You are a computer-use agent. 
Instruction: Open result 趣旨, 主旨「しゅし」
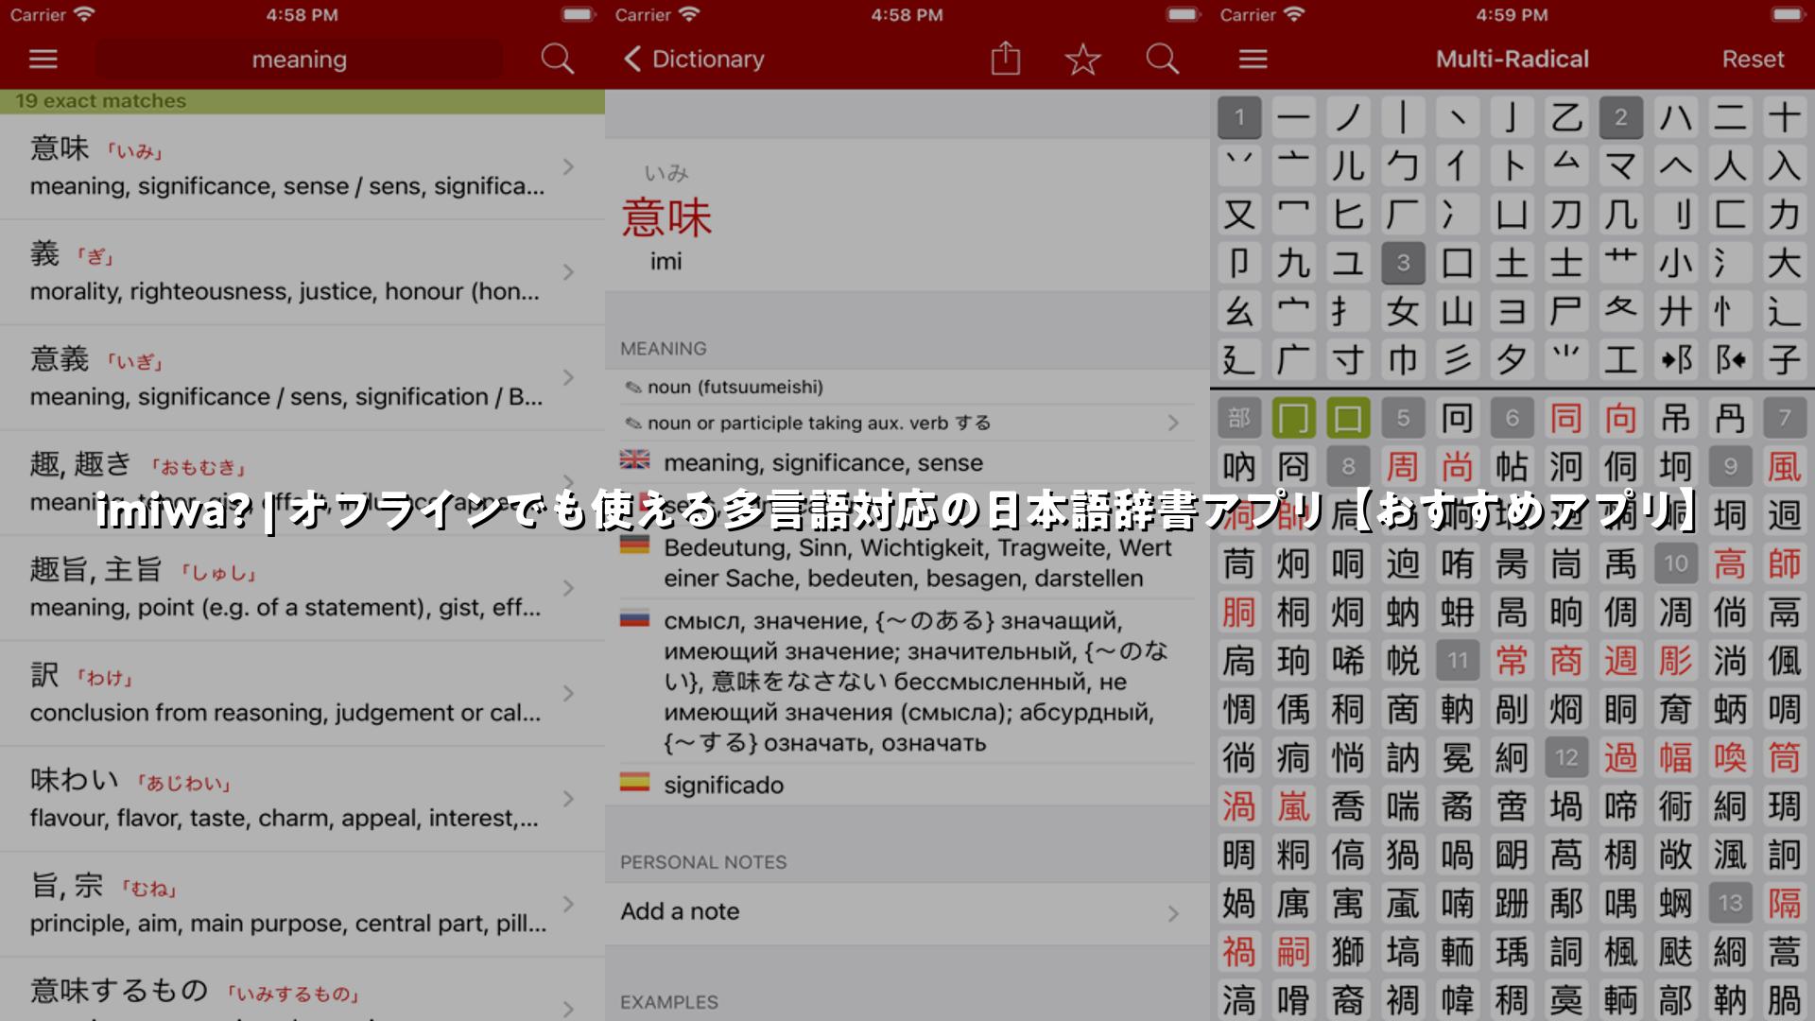point(302,588)
